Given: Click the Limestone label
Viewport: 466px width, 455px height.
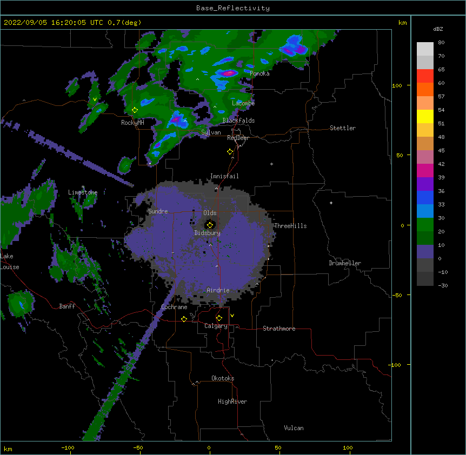Looking at the screenshot, I should point(83,192).
